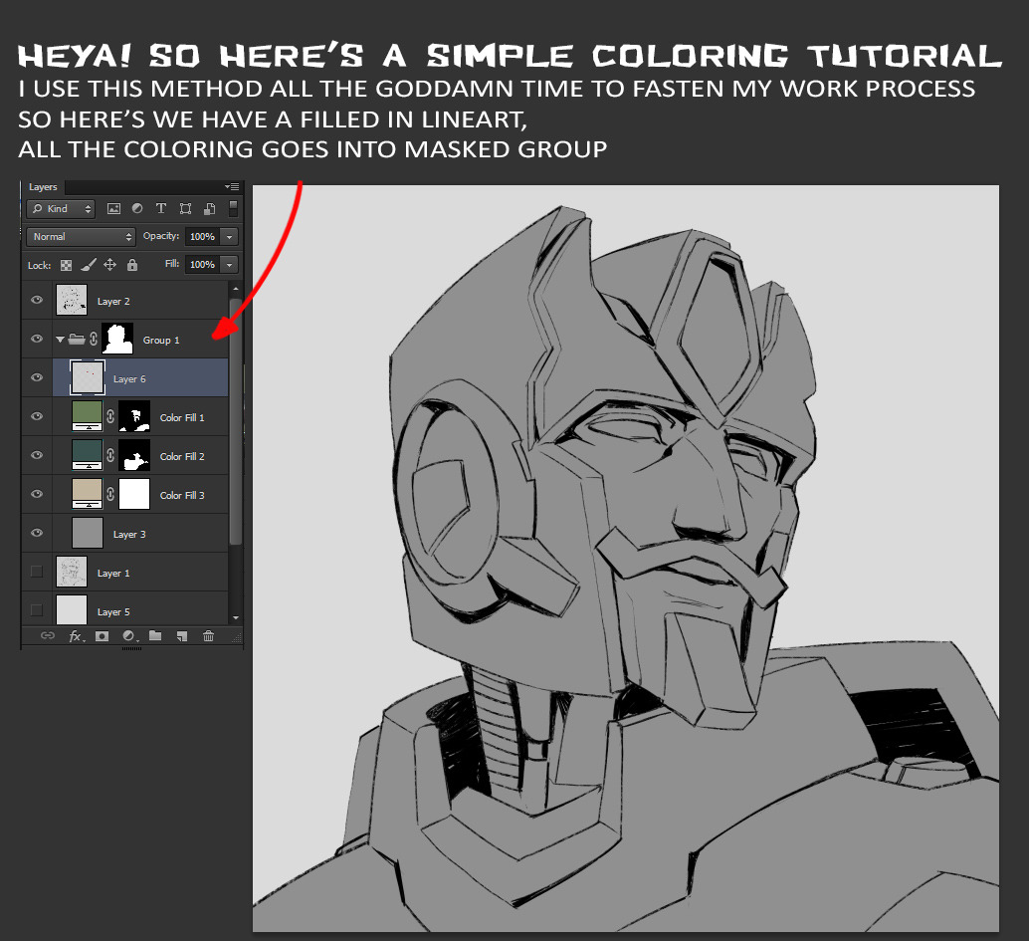Open the Layers panel flyout menu
This screenshot has width=1029, height=941.
coord(232,187)
